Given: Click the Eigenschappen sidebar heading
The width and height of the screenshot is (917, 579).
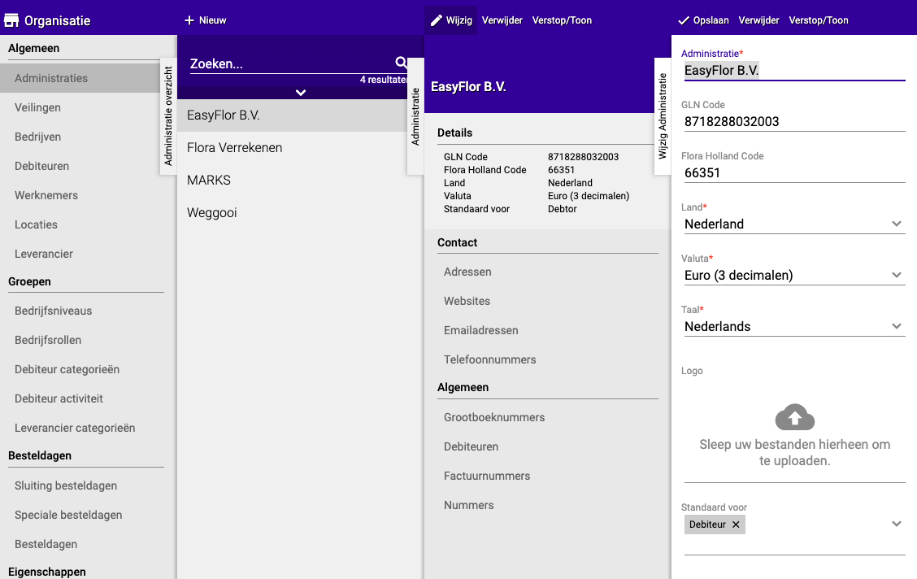Looking at the screenshot, I should click(x=47, y=572).
